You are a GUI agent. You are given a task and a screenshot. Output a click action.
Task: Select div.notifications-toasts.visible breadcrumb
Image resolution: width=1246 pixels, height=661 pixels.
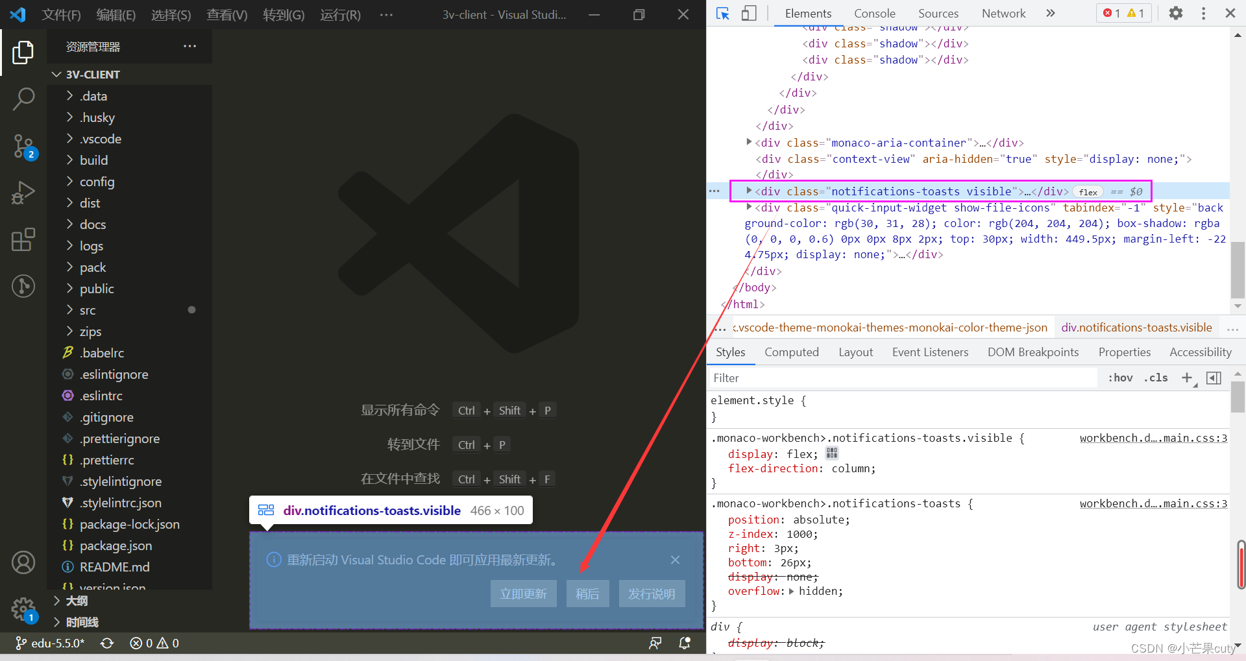coord(1136,327)
